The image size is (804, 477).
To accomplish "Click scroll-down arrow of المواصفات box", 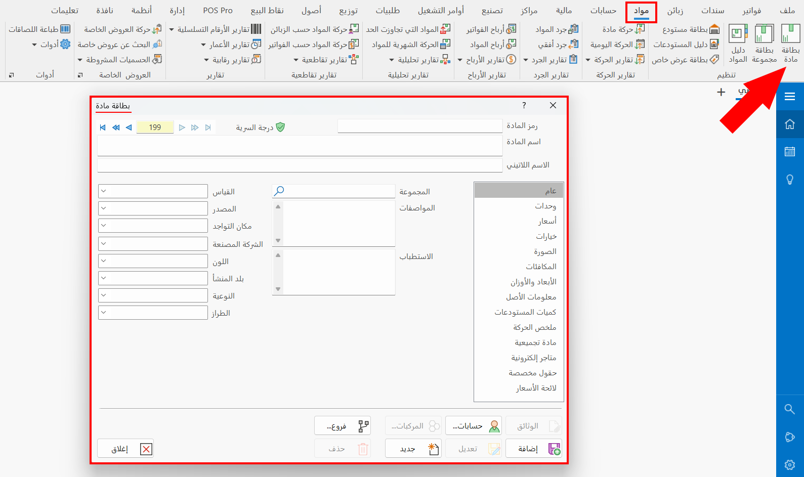I will tap(278, 240).
